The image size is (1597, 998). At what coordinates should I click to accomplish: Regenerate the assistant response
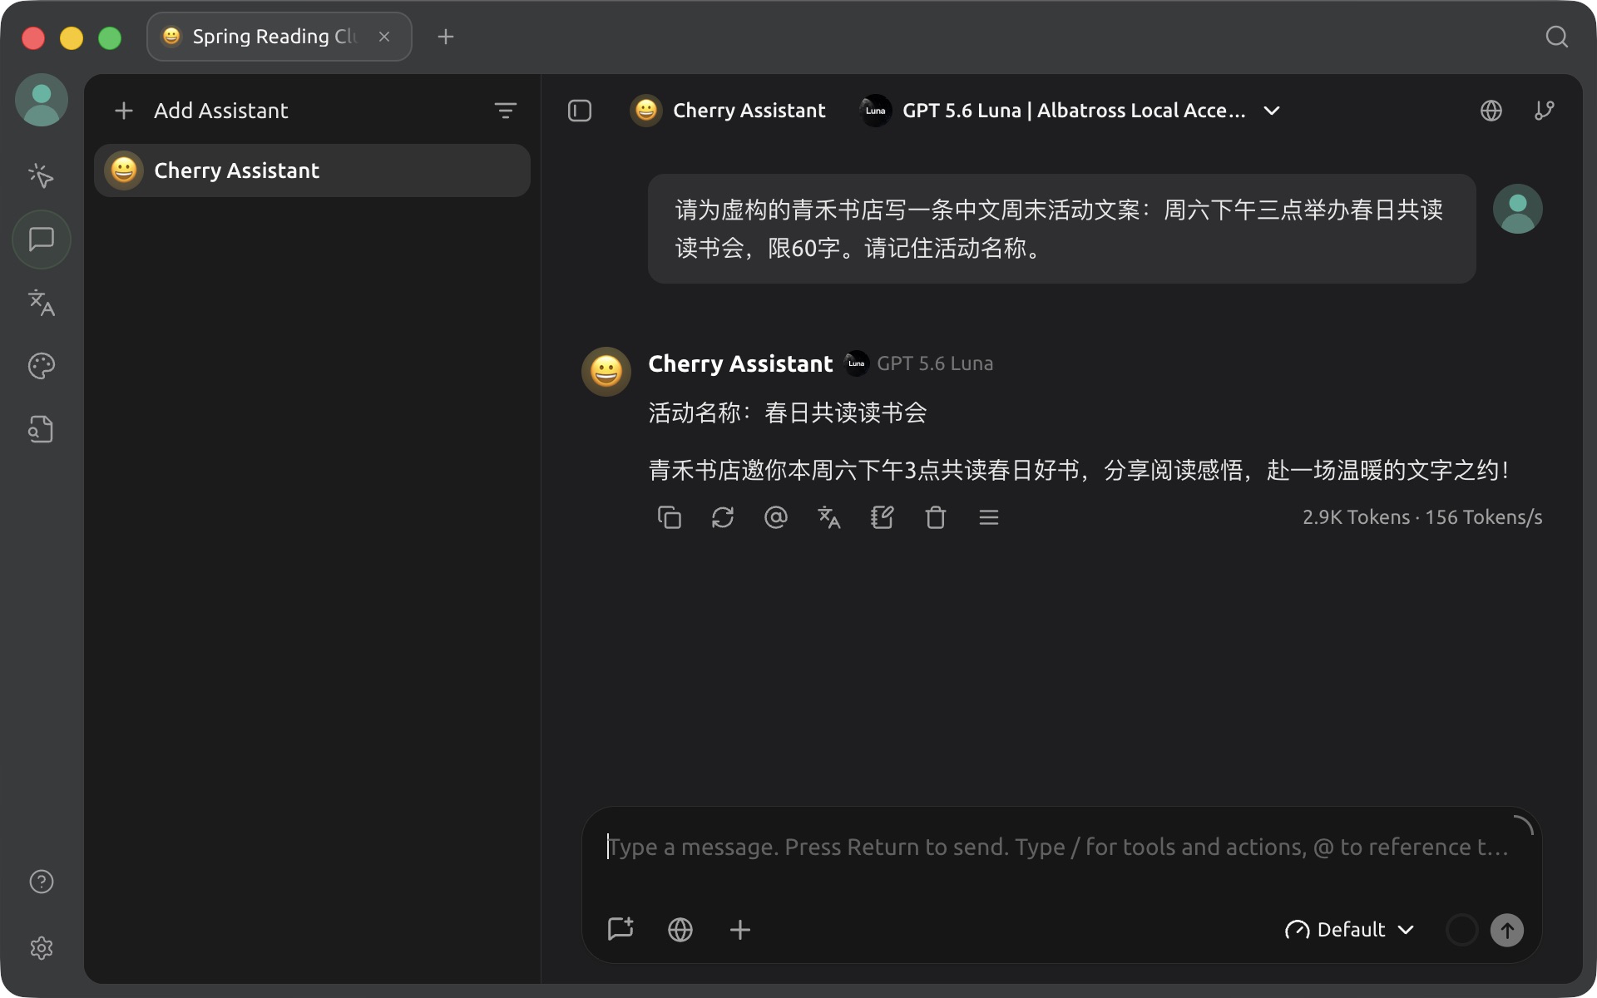pyautogui.click(x=722, y=517)
